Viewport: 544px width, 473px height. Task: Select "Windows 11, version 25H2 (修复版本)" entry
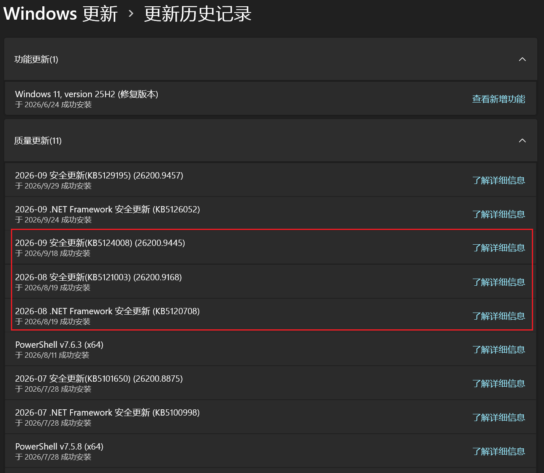(86, 94)
